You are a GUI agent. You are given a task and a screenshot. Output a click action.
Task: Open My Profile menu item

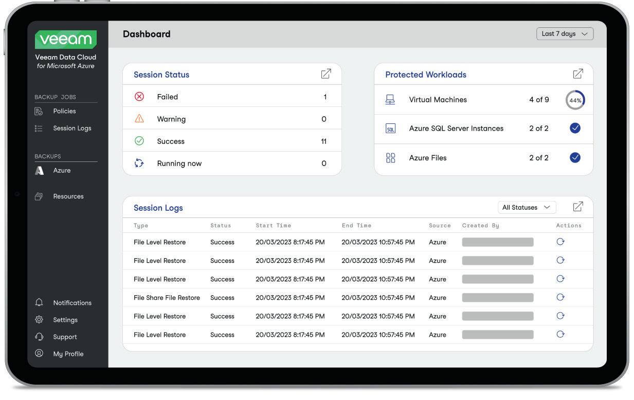click(68, 354)
